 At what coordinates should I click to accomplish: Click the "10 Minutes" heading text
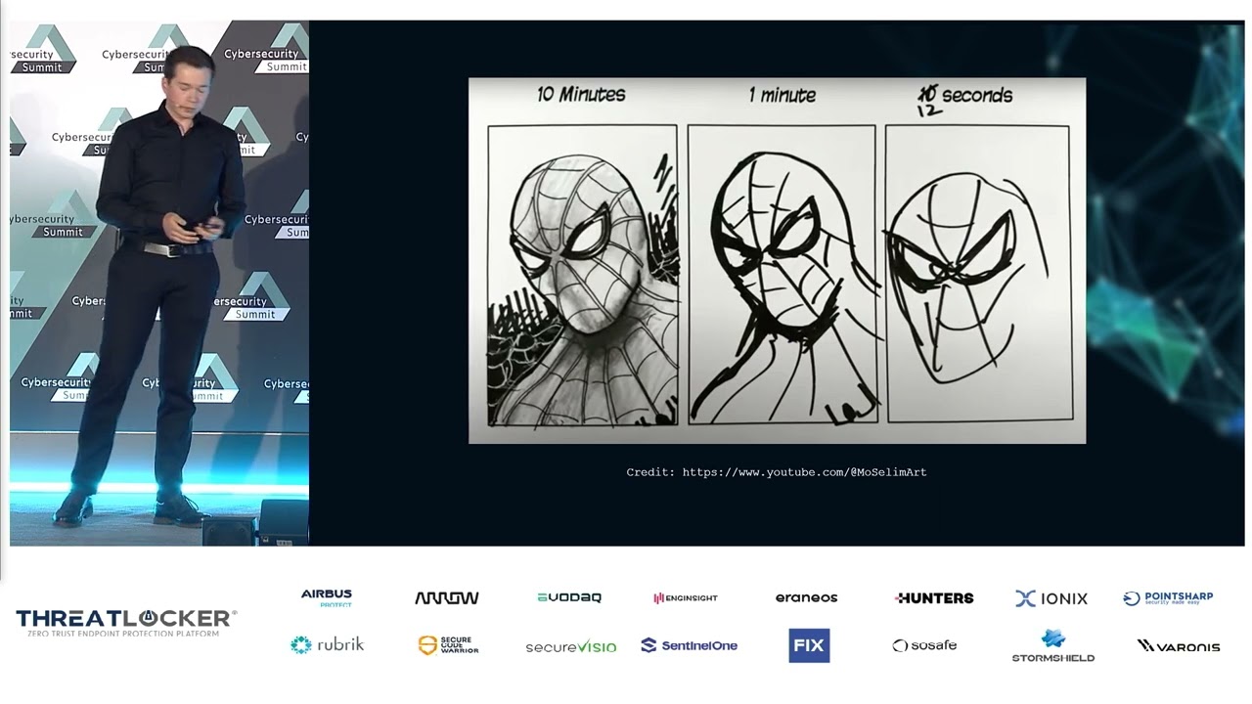[581, 95]
